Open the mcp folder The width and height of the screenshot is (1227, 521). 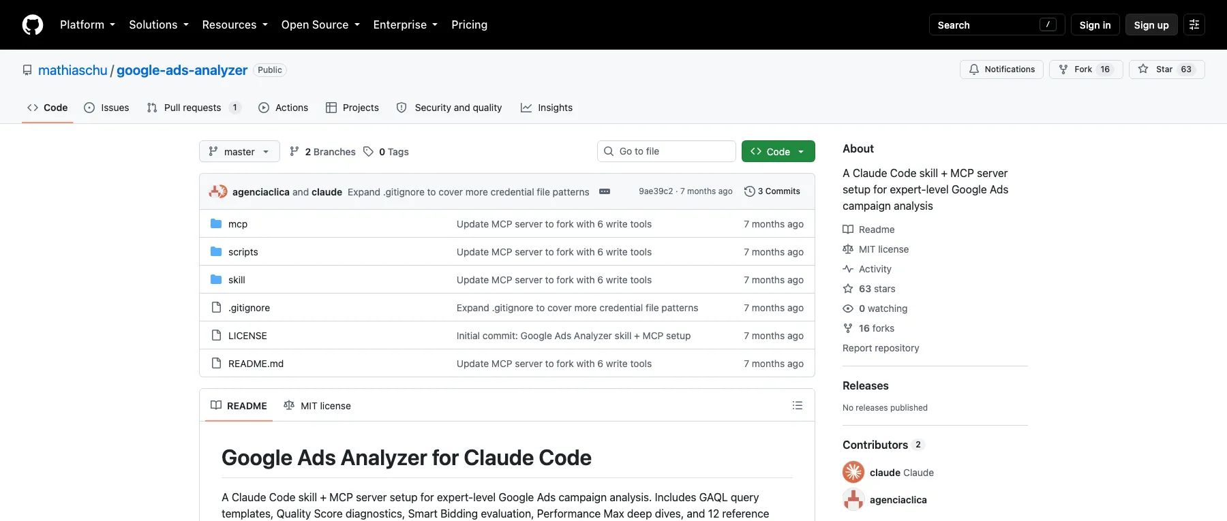(x=238, y=224)
